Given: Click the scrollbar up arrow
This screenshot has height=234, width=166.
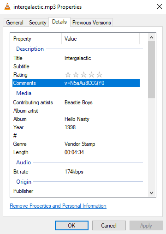Looking at the screenshot, I should point(151,37).
